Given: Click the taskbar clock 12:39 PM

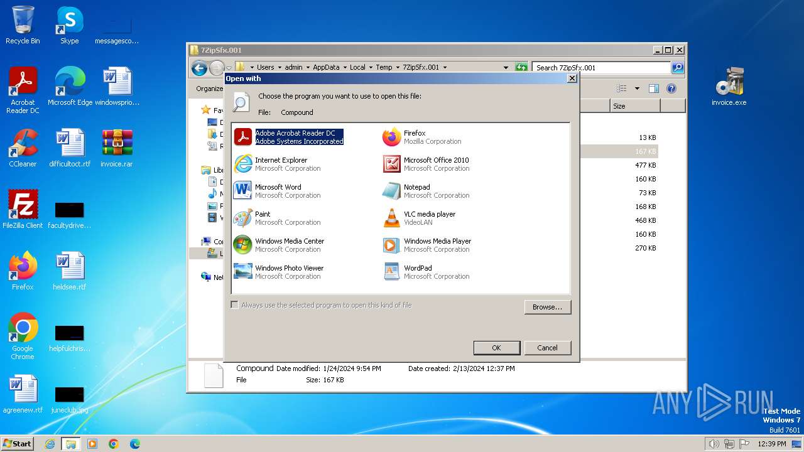Looking at the screenshot, I should click(x=771, y=444).
